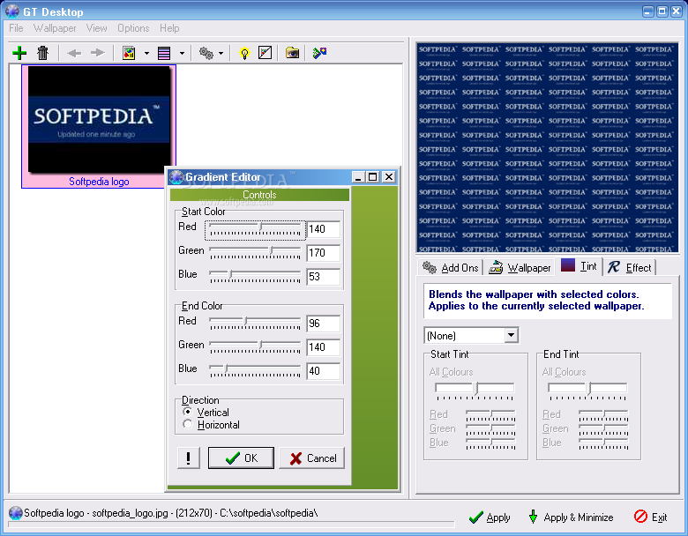This screenshot has height=536, width=688.
Task: Click the colorful picture toolbar icon
Action: [129, 53]
